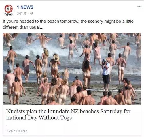Click the globe public audience icon
The height and width of the screenshot is (137, 144).
(31, 13)
